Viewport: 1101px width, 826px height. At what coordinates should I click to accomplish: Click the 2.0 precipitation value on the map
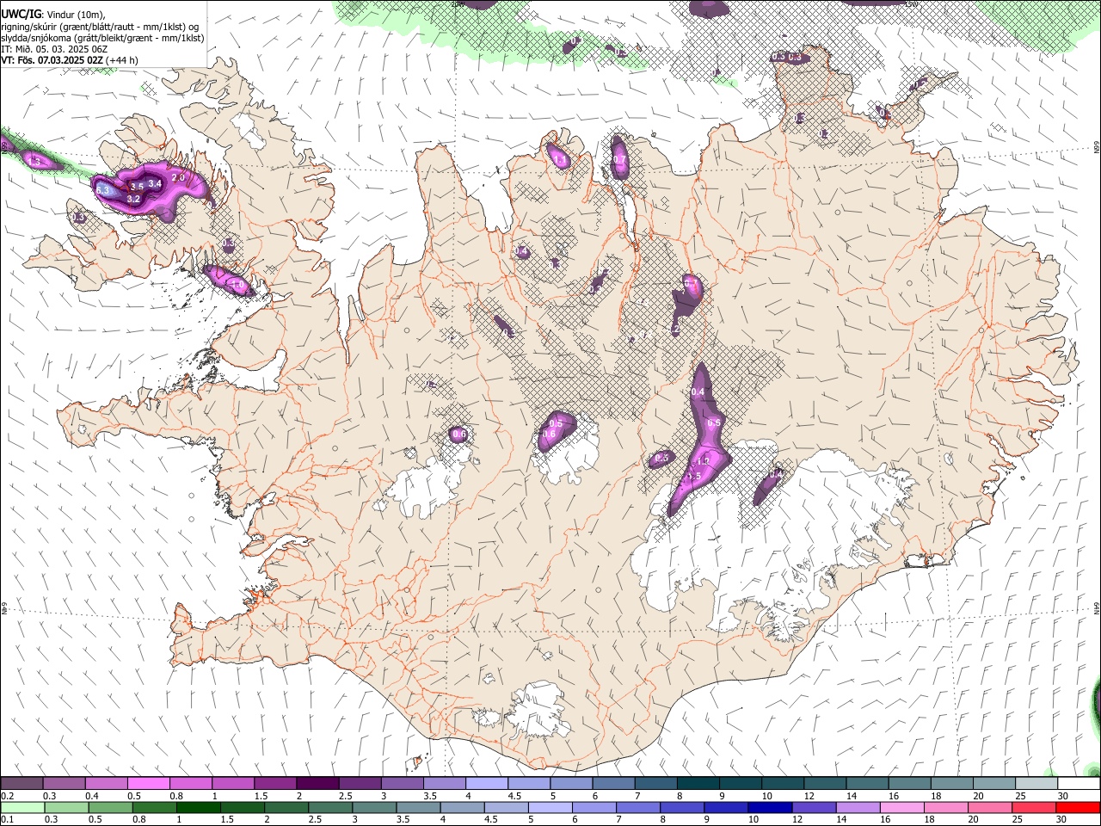point(179,177)
